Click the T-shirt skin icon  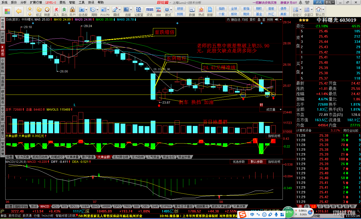pyautogui.click(x=308, y=3)
